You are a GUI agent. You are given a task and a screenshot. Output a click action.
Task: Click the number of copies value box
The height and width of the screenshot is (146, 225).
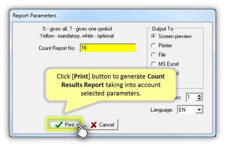coord(191,97)
